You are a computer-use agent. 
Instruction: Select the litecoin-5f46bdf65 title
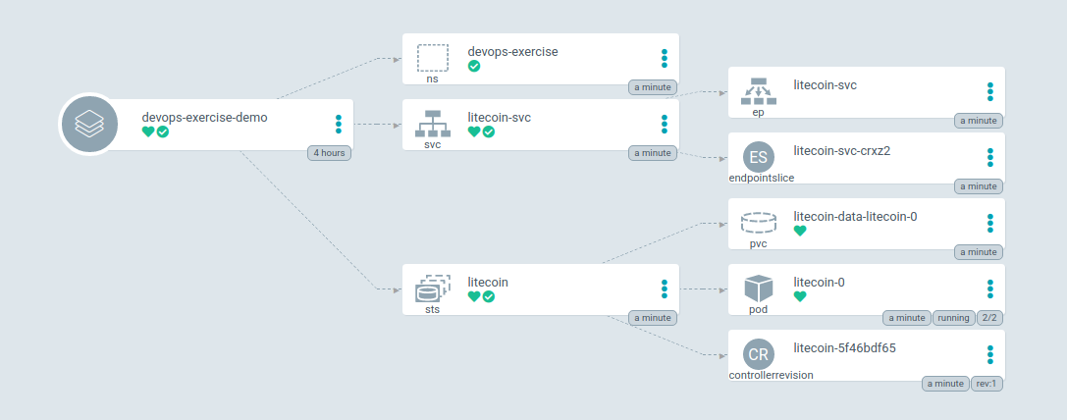844,347
